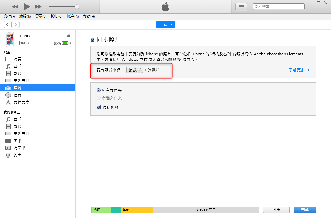Click the bell icon for 铃声
The image size is (331, 218).
[x=8, y=155]
